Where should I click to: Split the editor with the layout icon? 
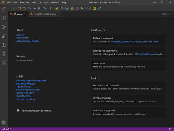pos(164,14)
